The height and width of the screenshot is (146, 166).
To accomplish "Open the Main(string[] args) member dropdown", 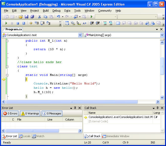I will click(162, 35).
